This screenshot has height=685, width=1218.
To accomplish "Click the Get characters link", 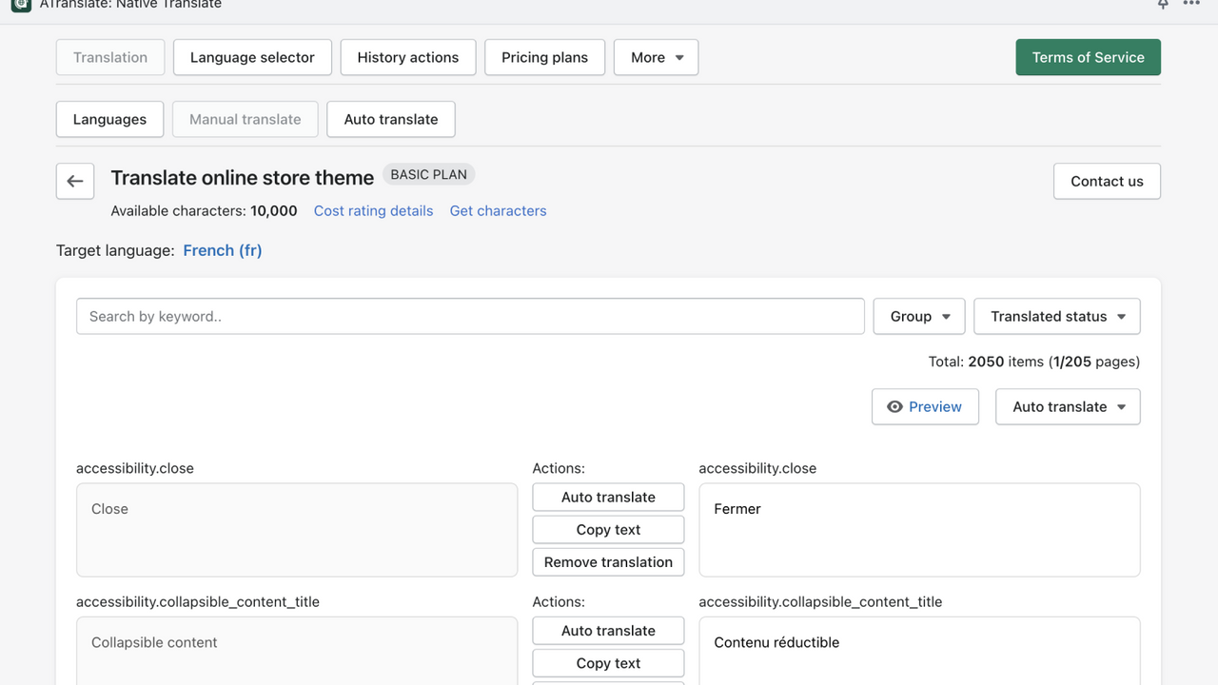I will [498, 210].
